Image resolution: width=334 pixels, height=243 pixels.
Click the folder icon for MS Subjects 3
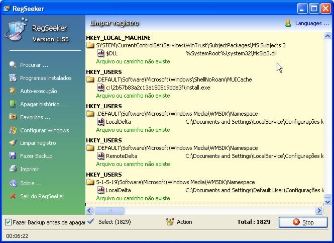point(90,45)
